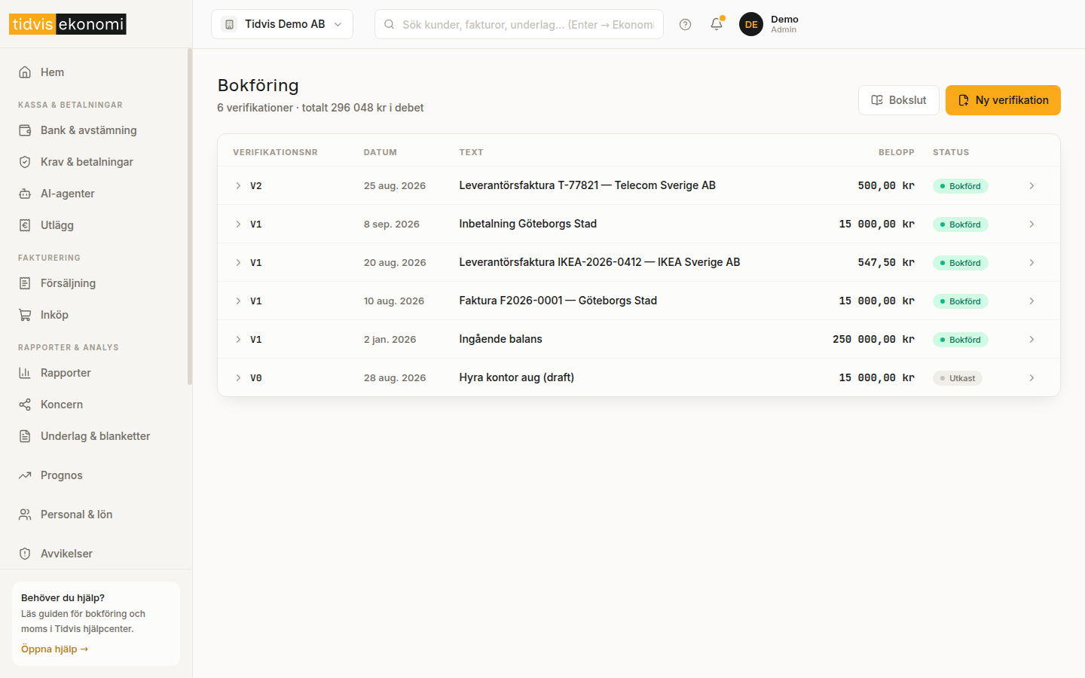Click the Hem house icon

click(25, 72)
